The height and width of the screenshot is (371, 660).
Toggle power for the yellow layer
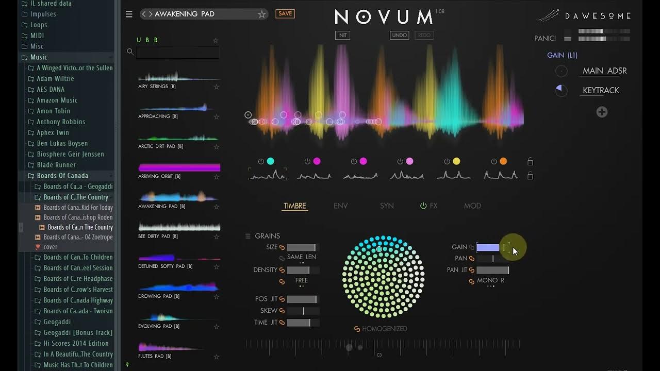click(x=447, y=161)
